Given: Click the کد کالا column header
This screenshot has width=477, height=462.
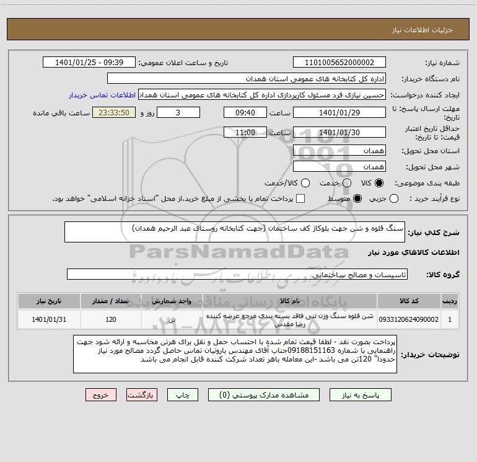Looking at the screenshot, I should (409, 301).
